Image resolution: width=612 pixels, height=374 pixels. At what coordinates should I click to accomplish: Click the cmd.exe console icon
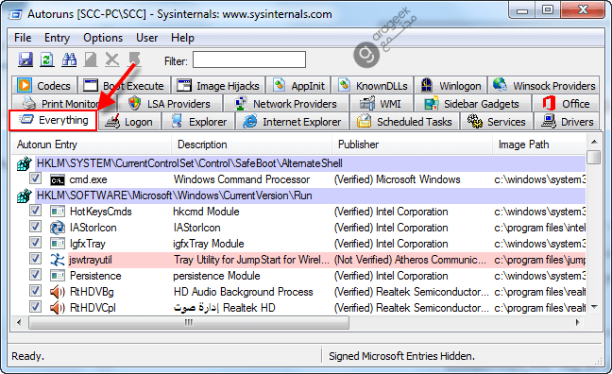58,180
